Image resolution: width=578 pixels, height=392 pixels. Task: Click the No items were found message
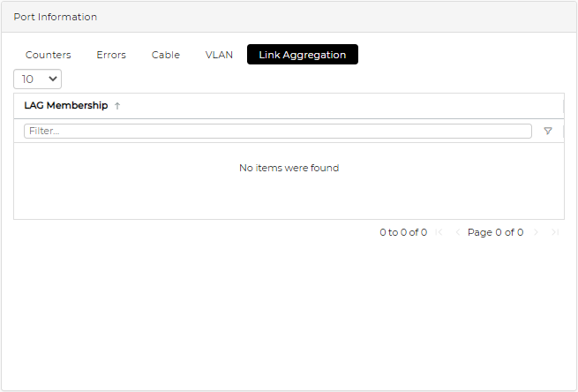pyautogui.click(x=289, y=168)
